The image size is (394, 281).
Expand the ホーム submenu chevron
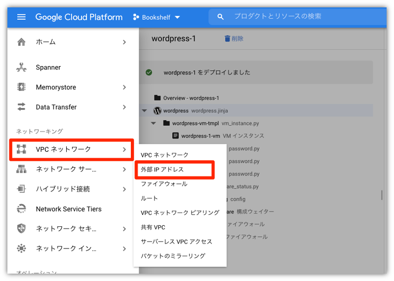pos(124,42)
